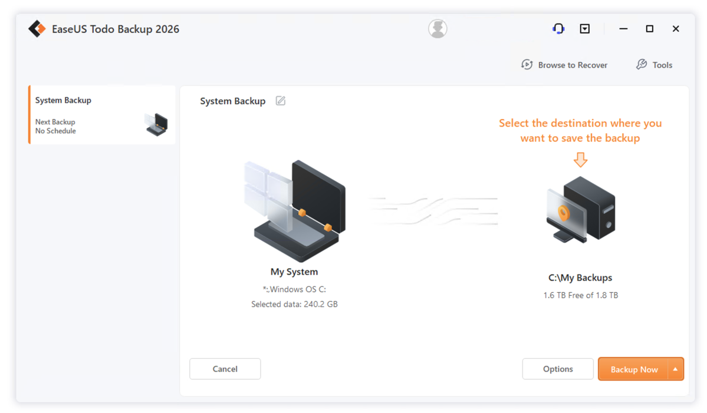Click the My System label

[x=294, y=272]
